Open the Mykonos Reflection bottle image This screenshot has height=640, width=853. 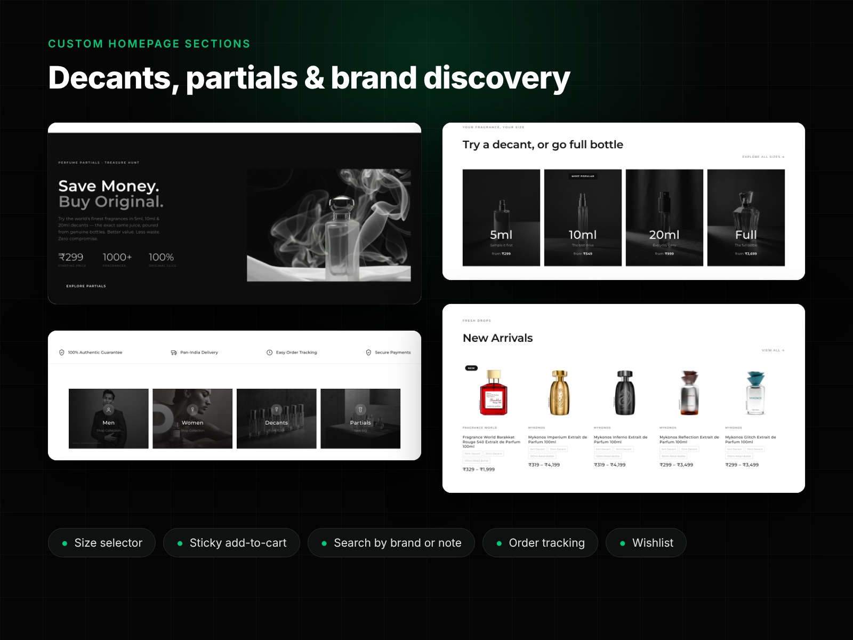tap(690, 393)
